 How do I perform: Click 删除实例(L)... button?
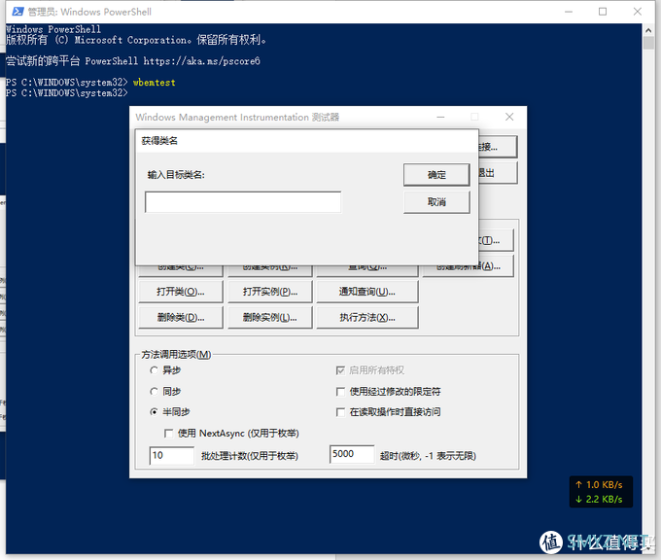coord(270,318)
